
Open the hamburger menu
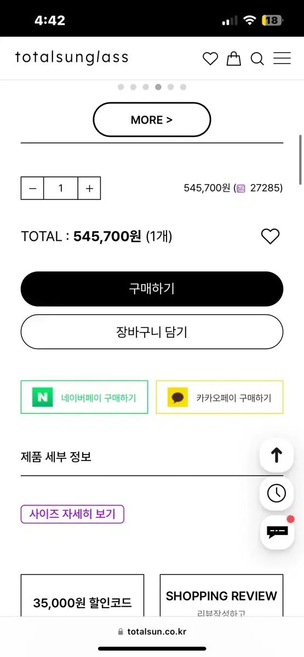pyautogui.click(x=282, y=58)
